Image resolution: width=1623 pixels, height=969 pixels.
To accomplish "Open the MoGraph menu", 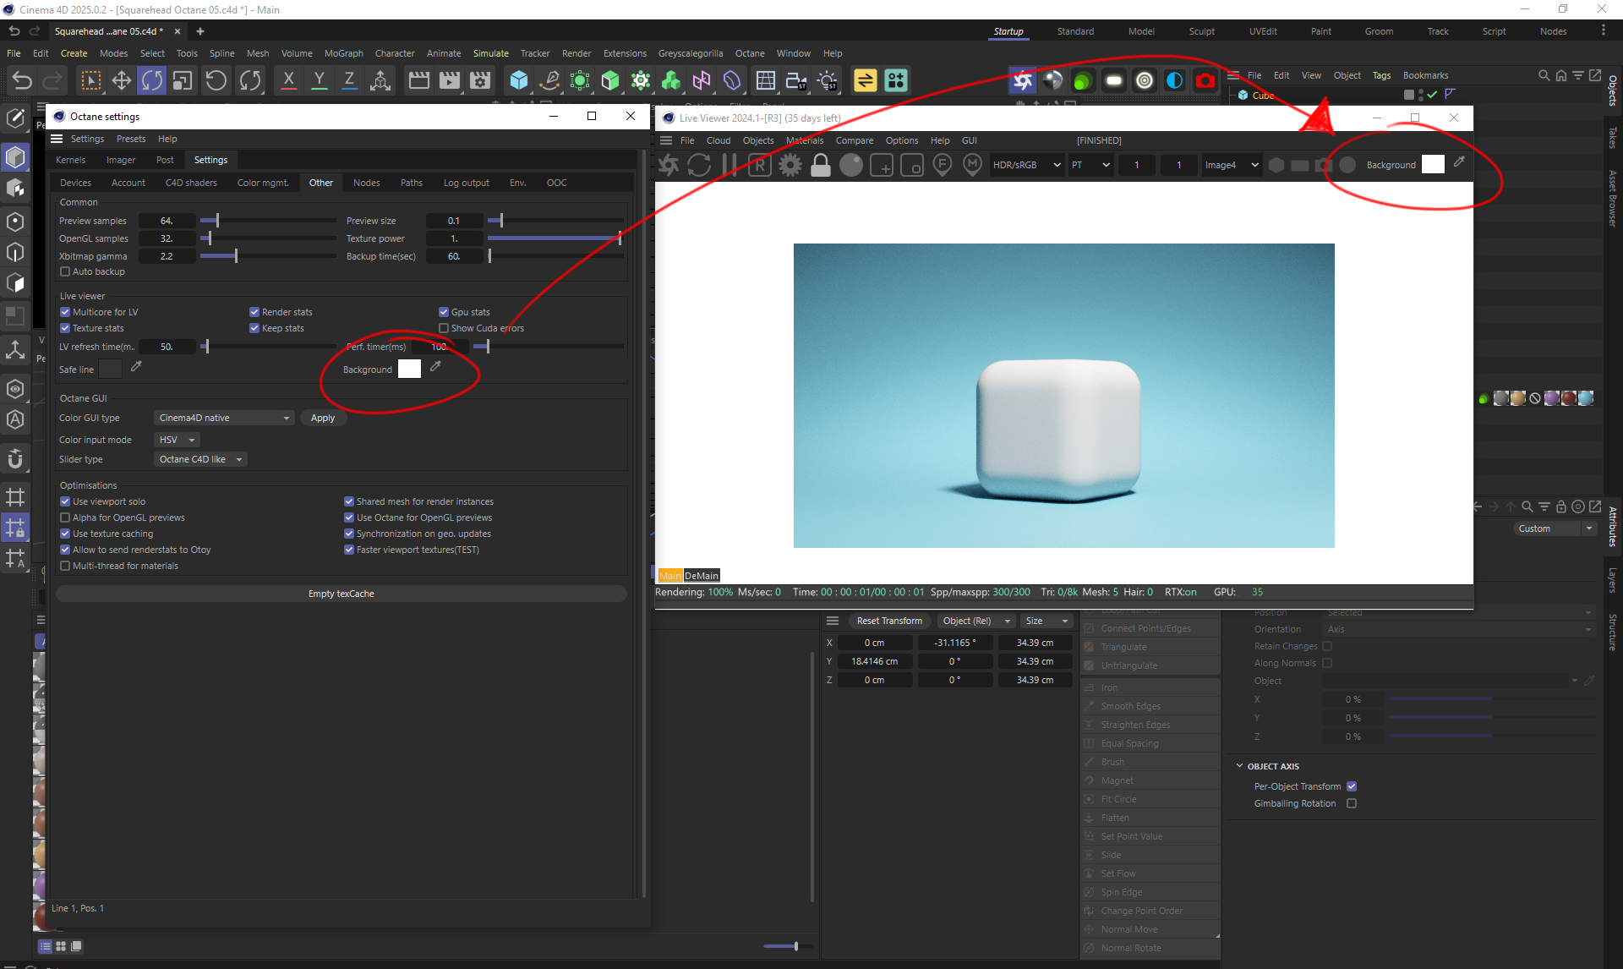I will click(343, 53).
